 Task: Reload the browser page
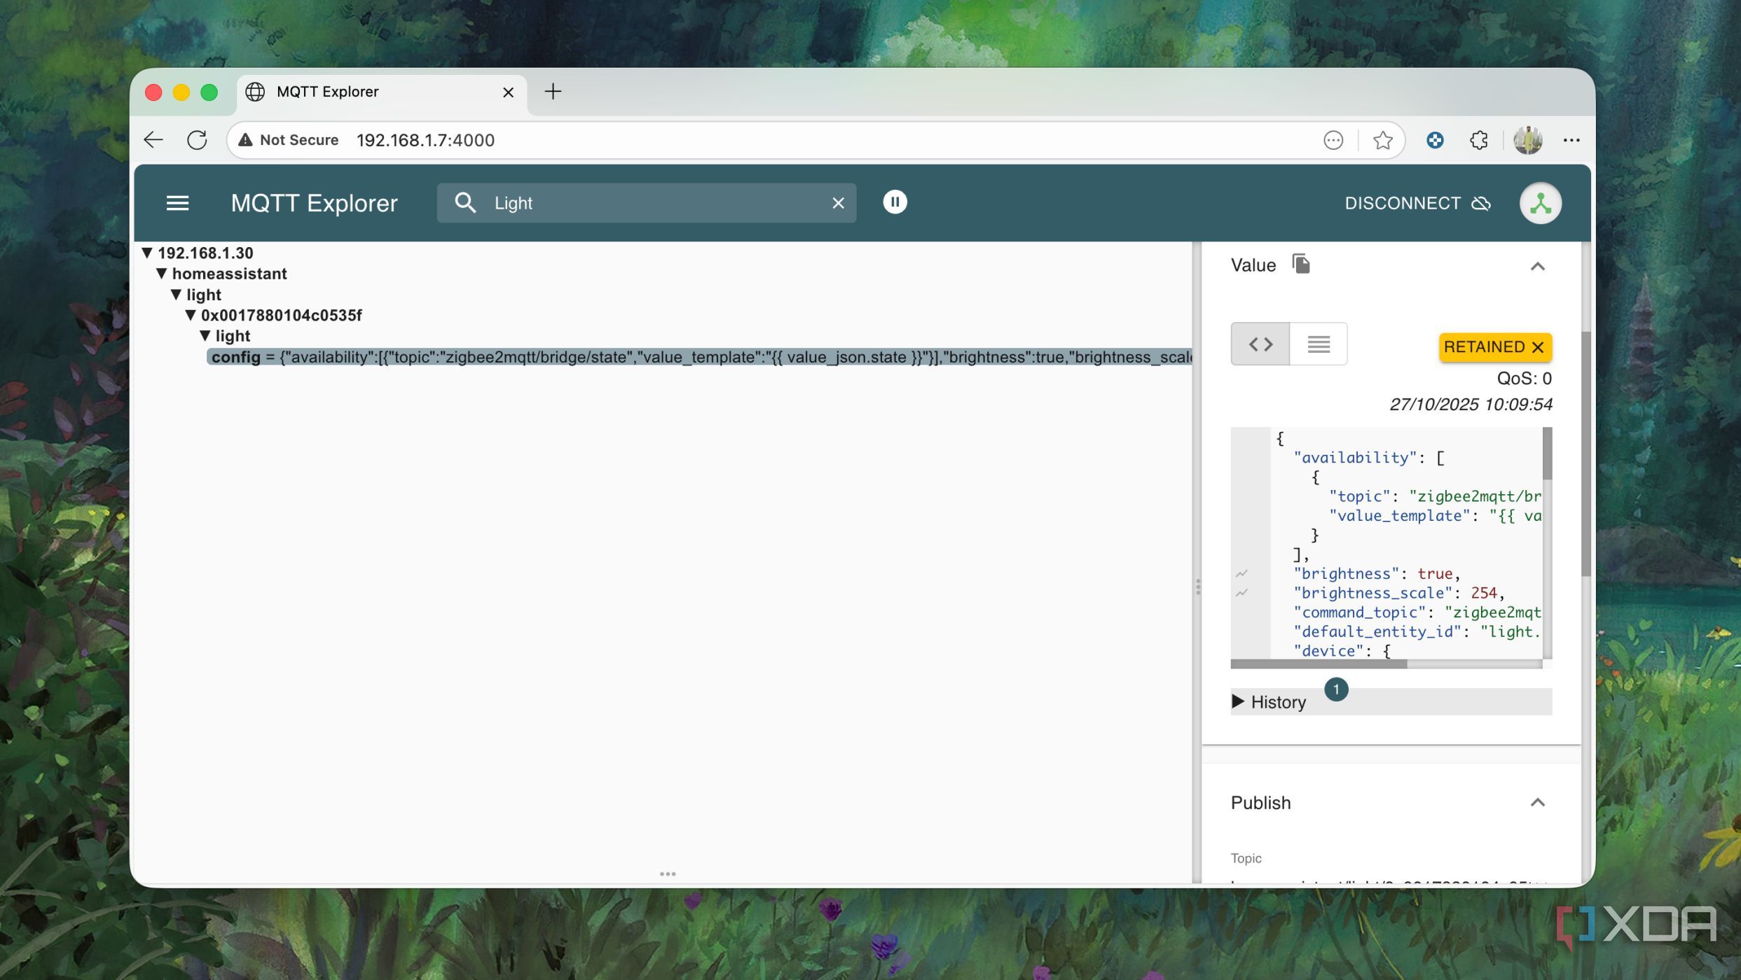coord(197,140)
